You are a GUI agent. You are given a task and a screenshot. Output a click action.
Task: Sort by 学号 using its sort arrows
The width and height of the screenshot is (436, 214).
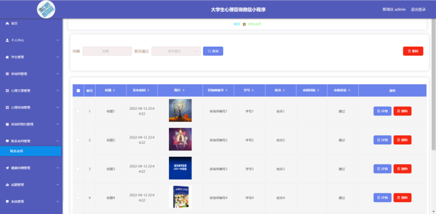[x=254, y=91]
